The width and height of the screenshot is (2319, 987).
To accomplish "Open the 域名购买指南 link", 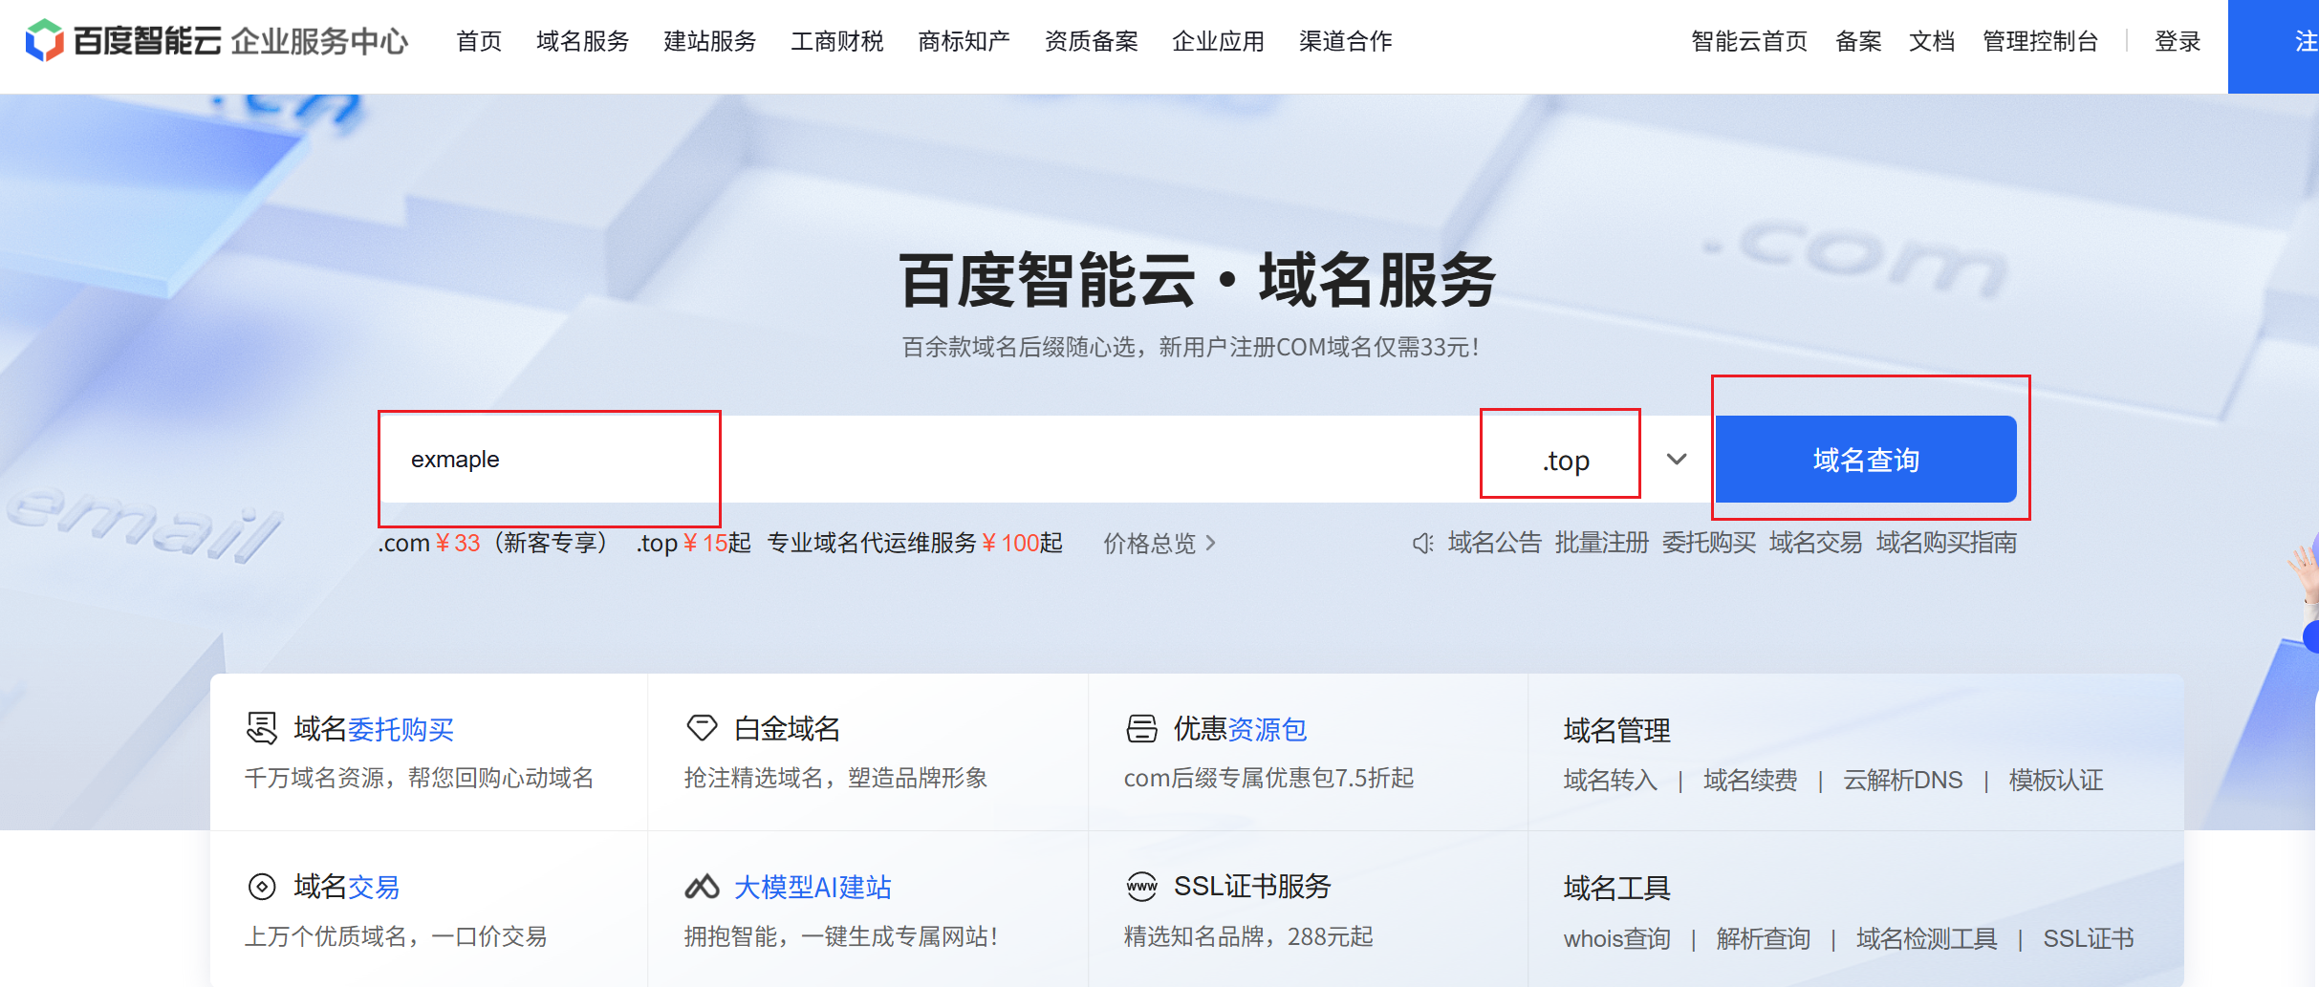I will [x=1946, y=543].
